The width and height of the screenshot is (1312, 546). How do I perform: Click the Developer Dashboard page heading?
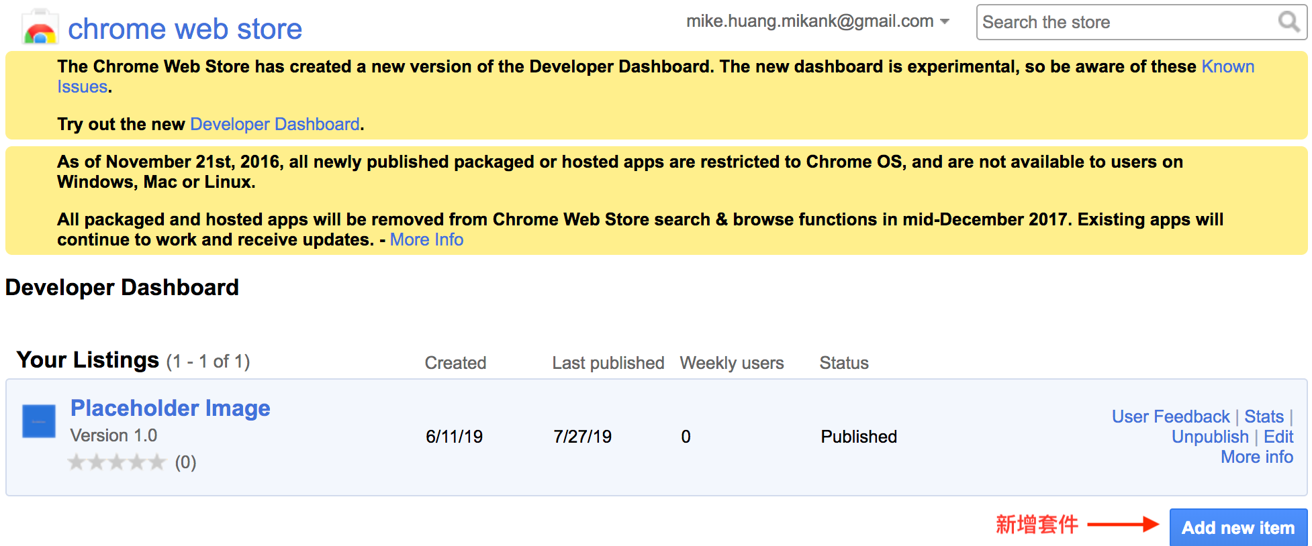tap(122, 287)
